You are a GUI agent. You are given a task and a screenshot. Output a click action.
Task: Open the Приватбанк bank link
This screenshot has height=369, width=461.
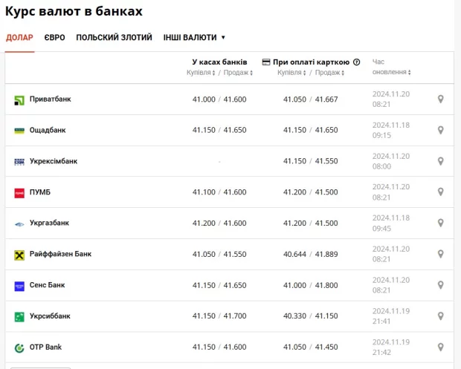51,99
